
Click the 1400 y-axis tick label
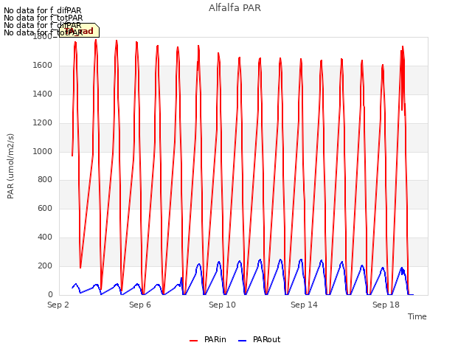tap(43, 94)
